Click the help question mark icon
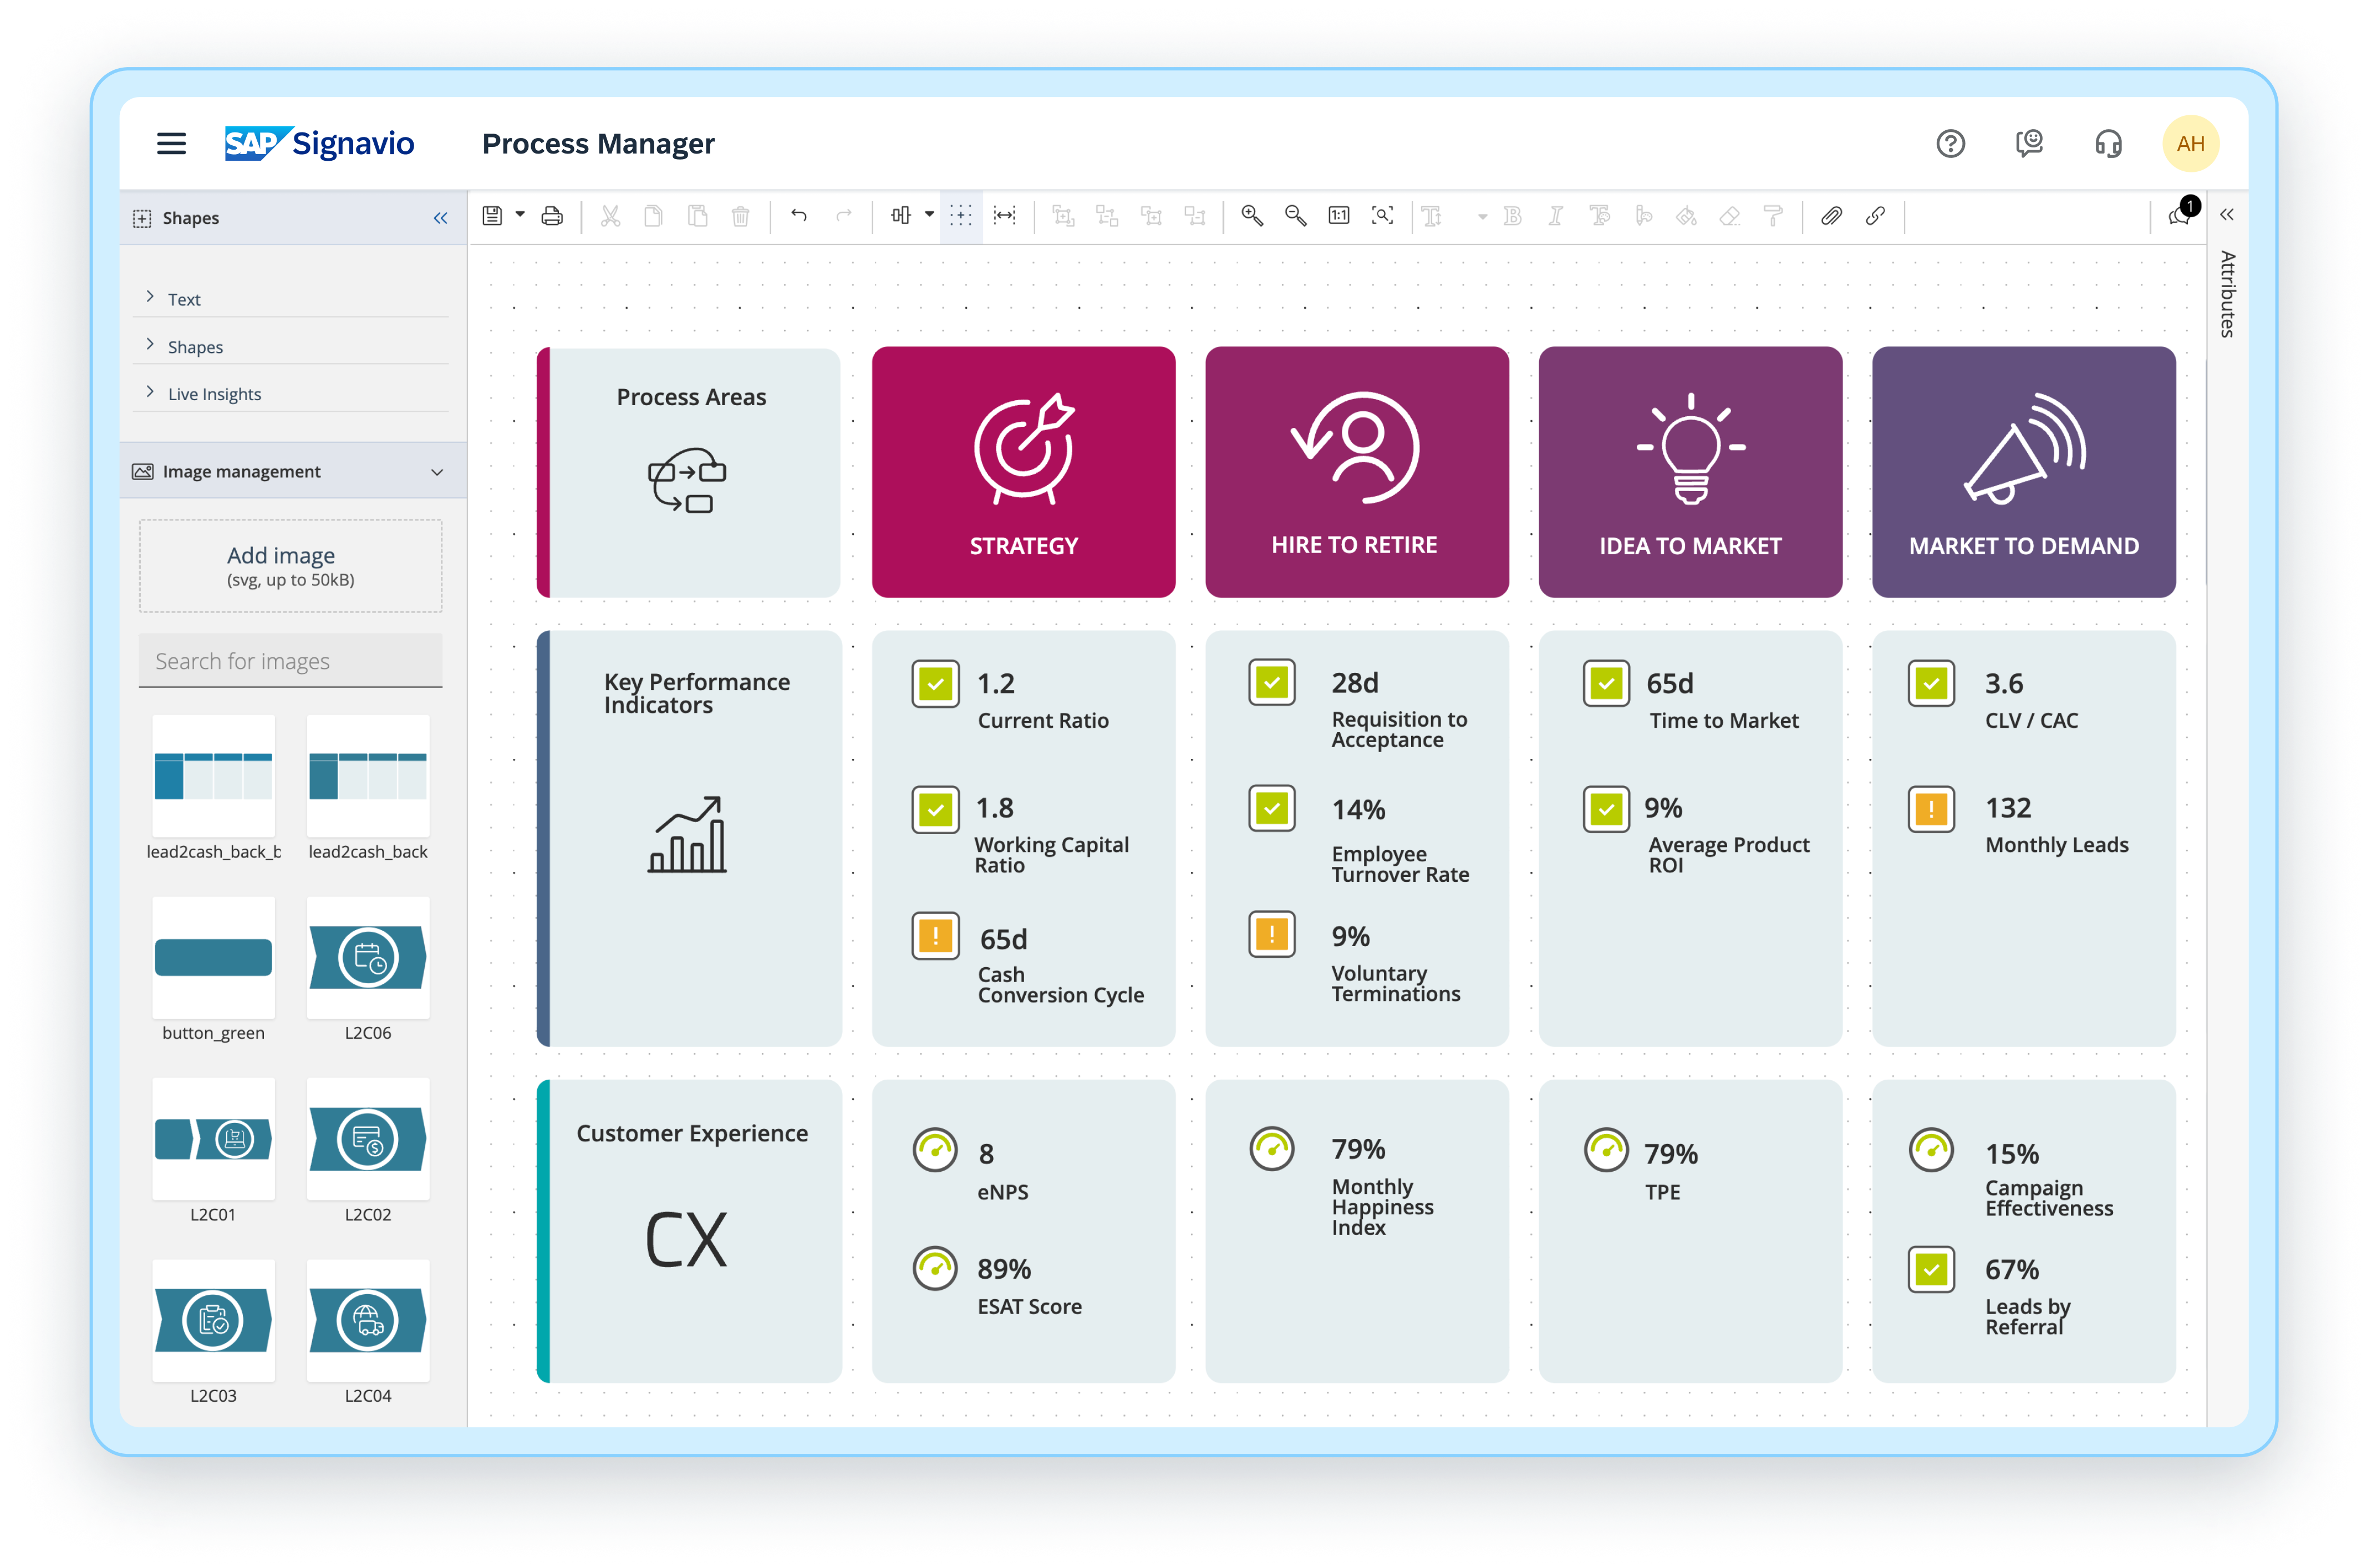Screen dimensions: 2367x1568 click(x=1950, y=143)
